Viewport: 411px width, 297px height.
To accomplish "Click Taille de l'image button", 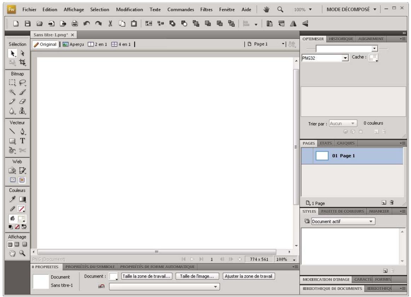I will 197,276.
